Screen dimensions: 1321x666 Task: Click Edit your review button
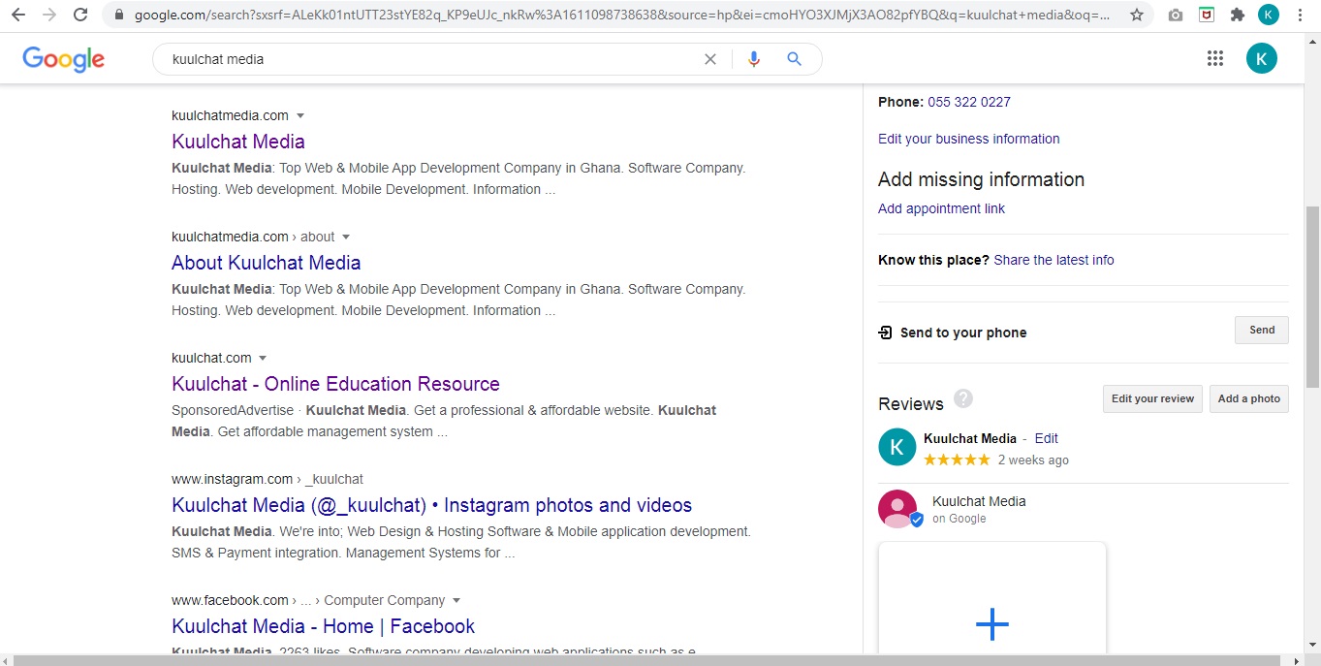(x=1153, y=398)
